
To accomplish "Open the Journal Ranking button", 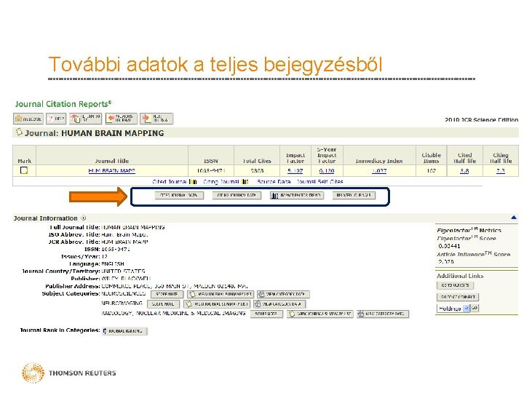I will [x=124, y=331].
